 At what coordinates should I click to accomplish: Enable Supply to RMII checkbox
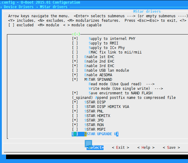(75, 43)
